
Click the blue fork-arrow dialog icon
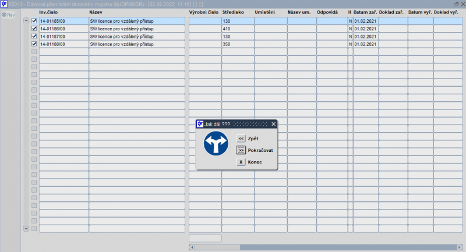[216, 143]
